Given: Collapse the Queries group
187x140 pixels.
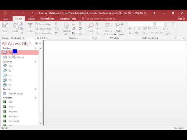Looking at the screenshot, I should click(35, 61).
